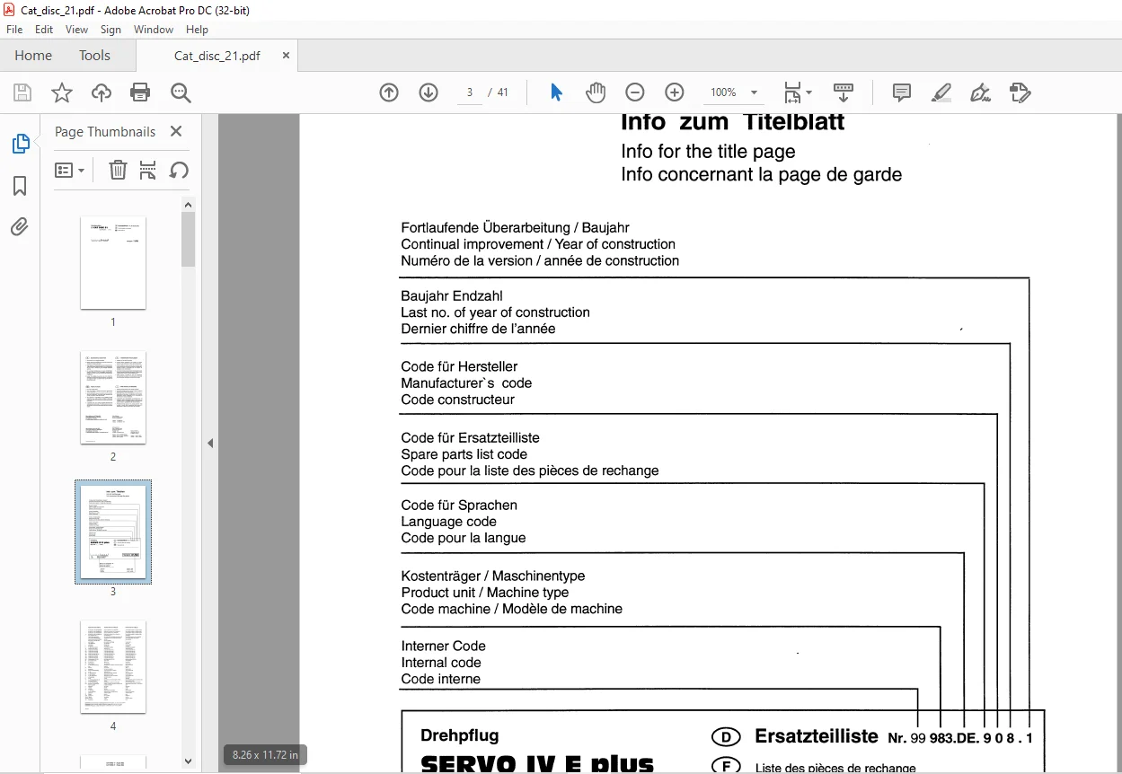
Task: Select the page 4 thumbnail
Action: pos(113,667)
